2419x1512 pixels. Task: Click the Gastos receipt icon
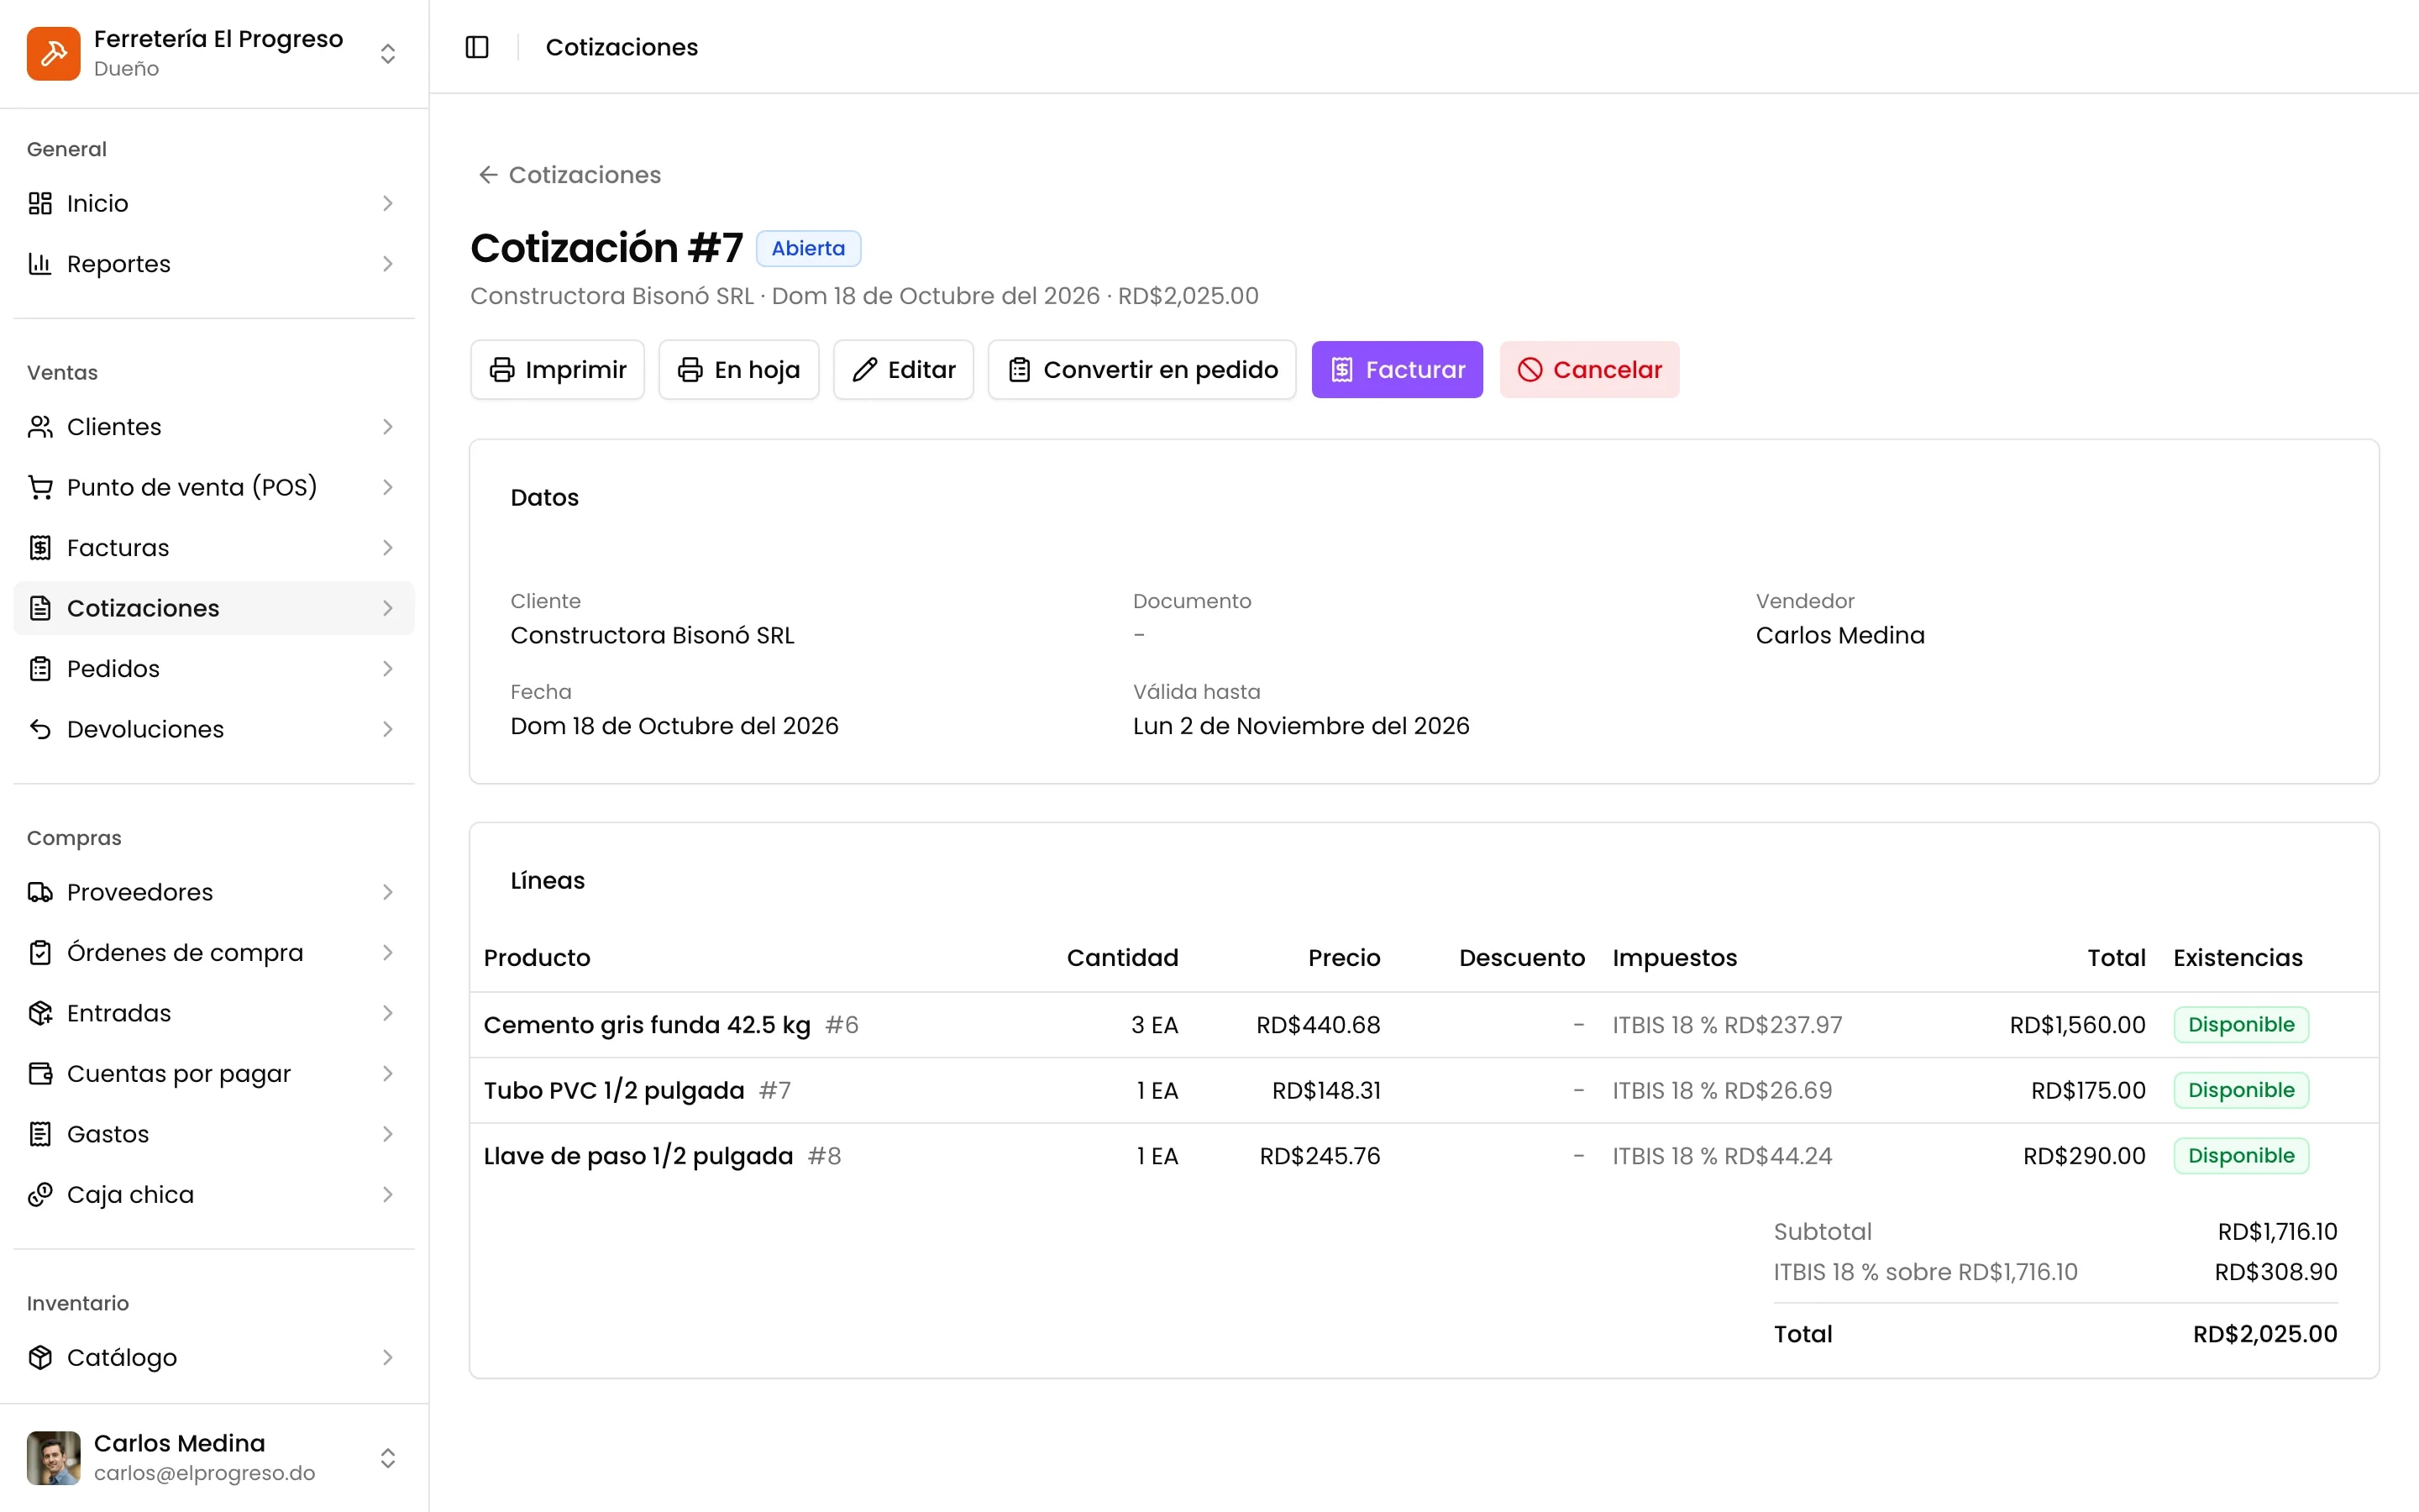pyautogui.click(x=40, y=1134)
